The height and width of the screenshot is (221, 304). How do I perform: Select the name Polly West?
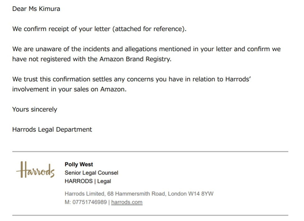click(x=79, y=164)
